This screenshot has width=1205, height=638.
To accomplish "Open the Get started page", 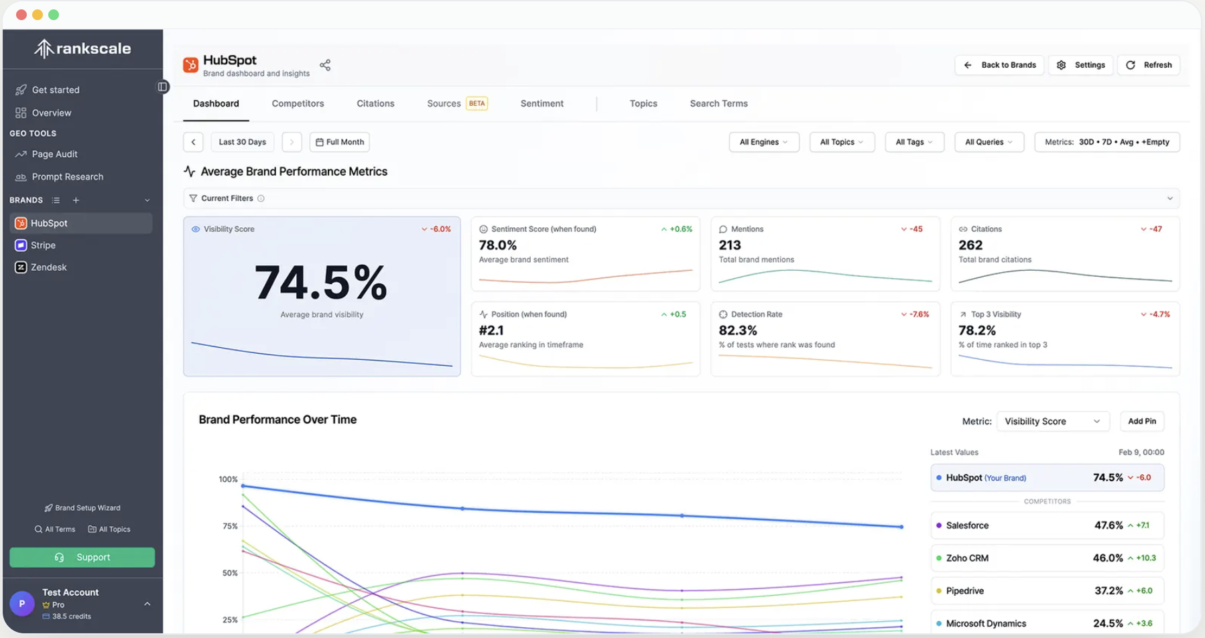I will click(48, 90).
